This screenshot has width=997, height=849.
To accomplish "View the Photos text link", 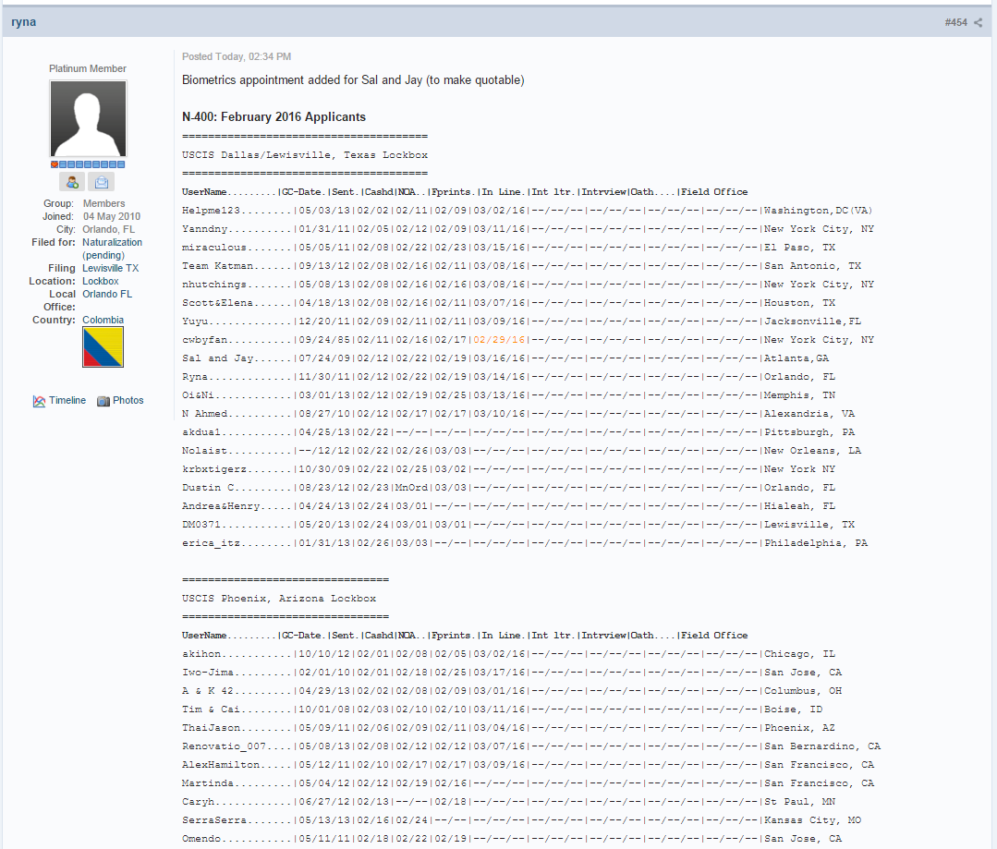I will [128, 400].
